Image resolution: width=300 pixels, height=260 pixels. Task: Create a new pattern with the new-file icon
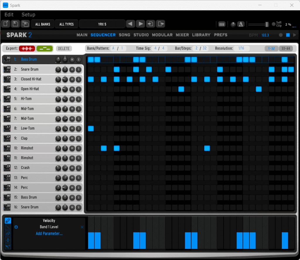(6, 24)
